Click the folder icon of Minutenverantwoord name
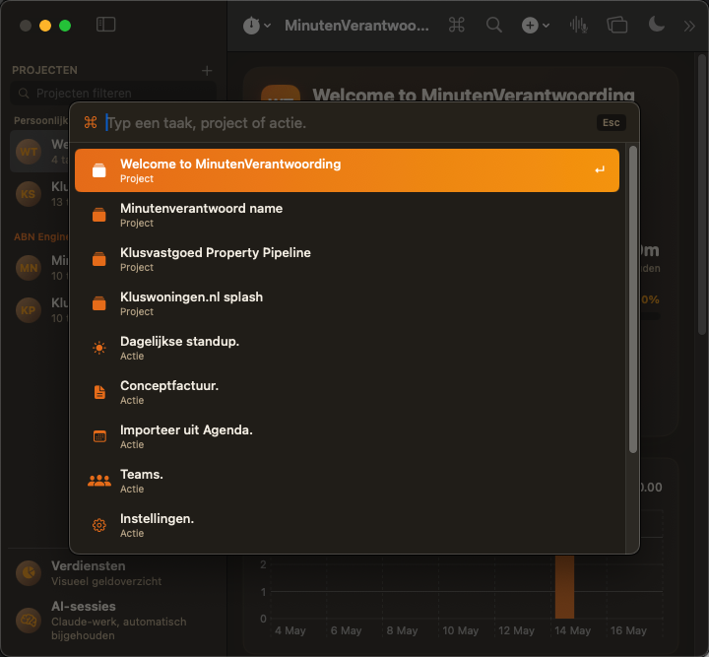The height and width of the screenshot is (657, 709). (99, 215)
